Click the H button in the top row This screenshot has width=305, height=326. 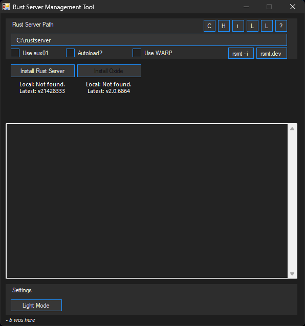click(x=224, y=26)
